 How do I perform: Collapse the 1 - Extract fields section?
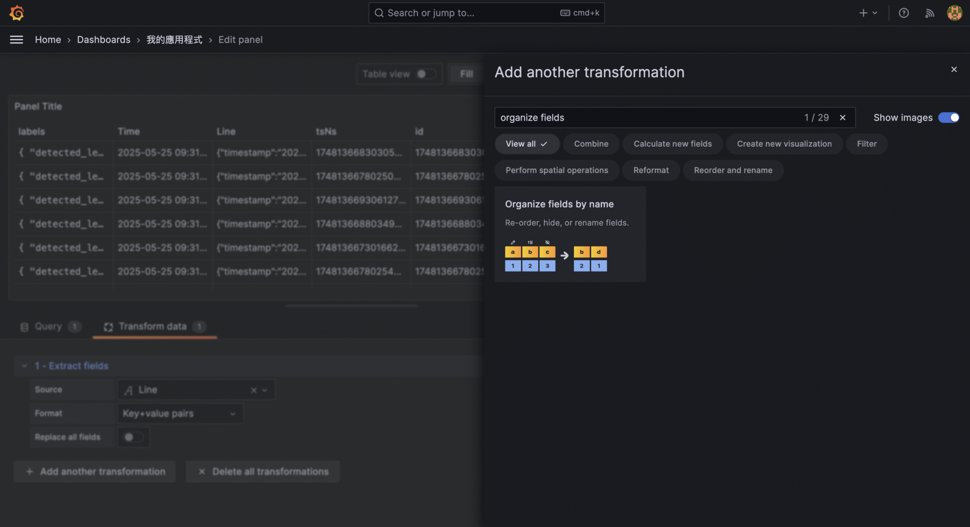(25, 365)
